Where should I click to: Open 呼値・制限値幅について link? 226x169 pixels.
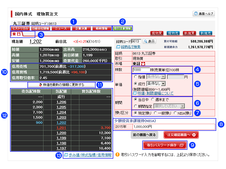[x=156, y=93]
